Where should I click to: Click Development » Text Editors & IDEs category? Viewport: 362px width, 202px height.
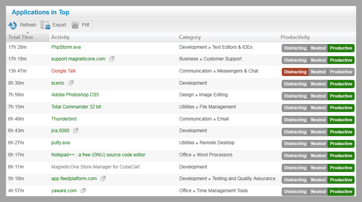click(216, 47)
